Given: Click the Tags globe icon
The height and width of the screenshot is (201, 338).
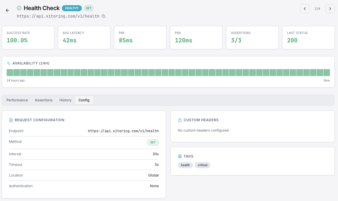Looking at the screenshot, I should click(180, 156).
